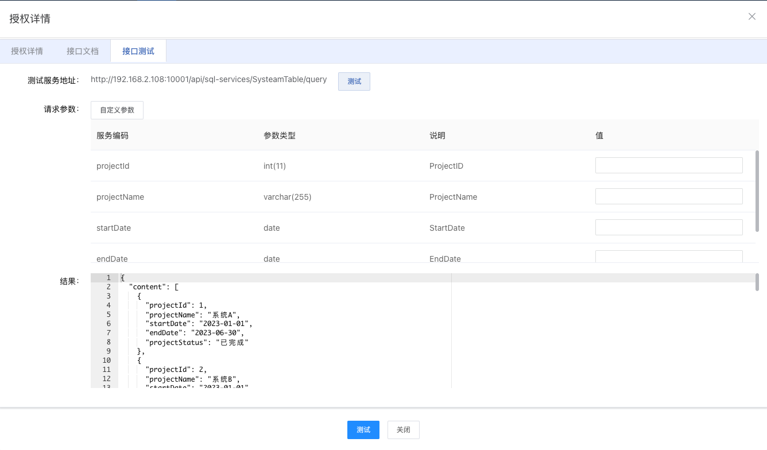Click the endDate value input box
767x450 pixels.
click(x=669, y=257)
